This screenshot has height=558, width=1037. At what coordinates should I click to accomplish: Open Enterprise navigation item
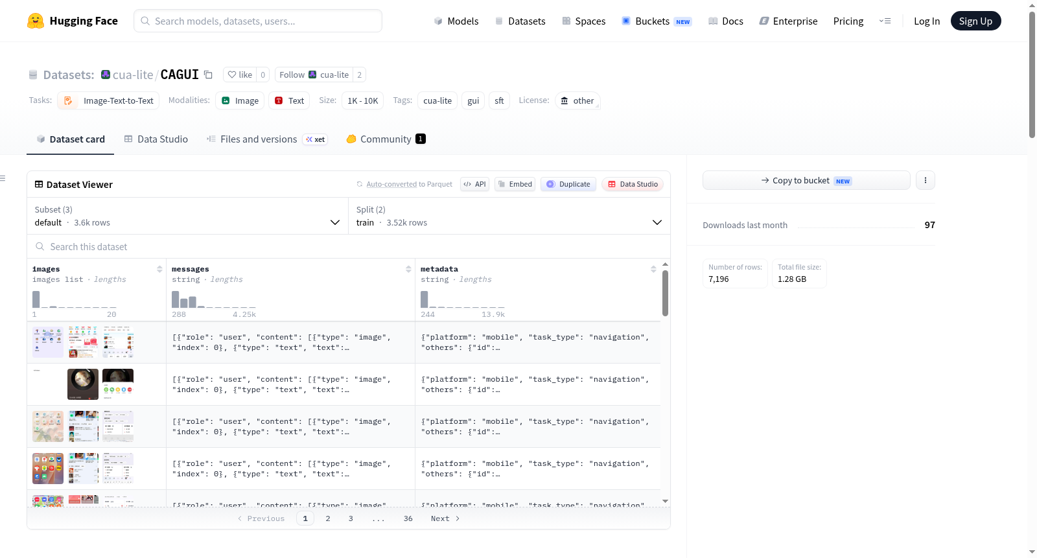(788, 21)
